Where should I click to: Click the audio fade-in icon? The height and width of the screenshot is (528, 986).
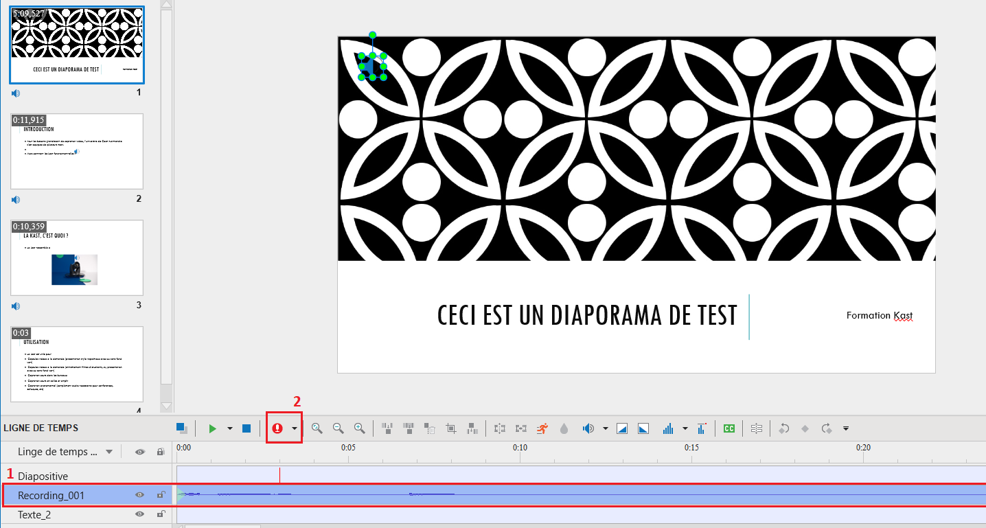click(622, 428)
